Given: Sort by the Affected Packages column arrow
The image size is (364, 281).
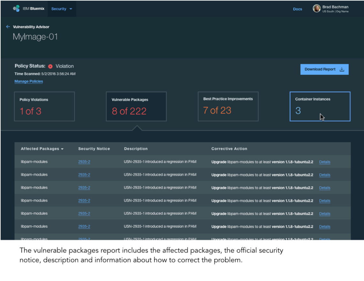Looking at the screenshot, I should pos(62,149).
